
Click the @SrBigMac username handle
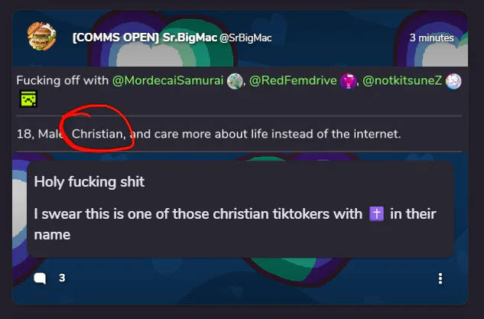tap(245, 38)
